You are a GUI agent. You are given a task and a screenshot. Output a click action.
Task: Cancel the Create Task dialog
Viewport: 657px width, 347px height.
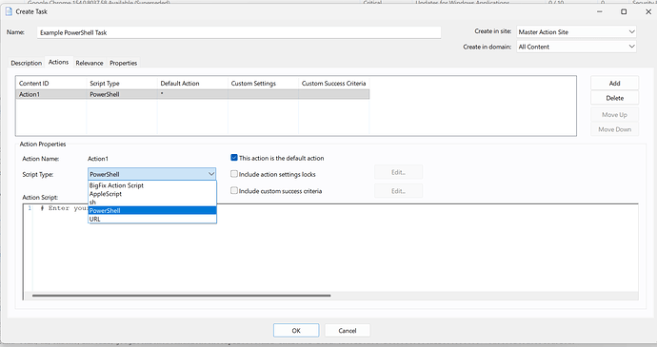coord(348,330)
